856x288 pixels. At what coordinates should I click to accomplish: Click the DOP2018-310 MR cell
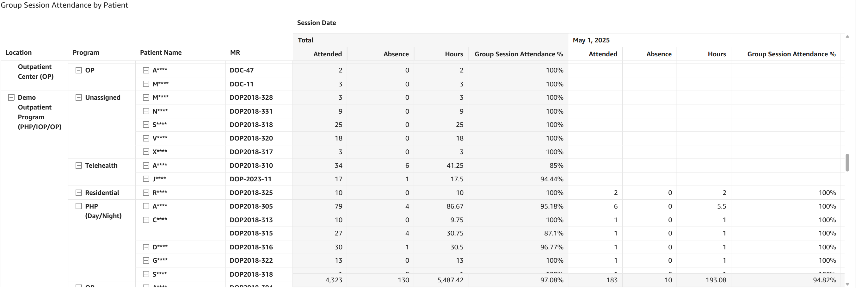click(251, 166)
